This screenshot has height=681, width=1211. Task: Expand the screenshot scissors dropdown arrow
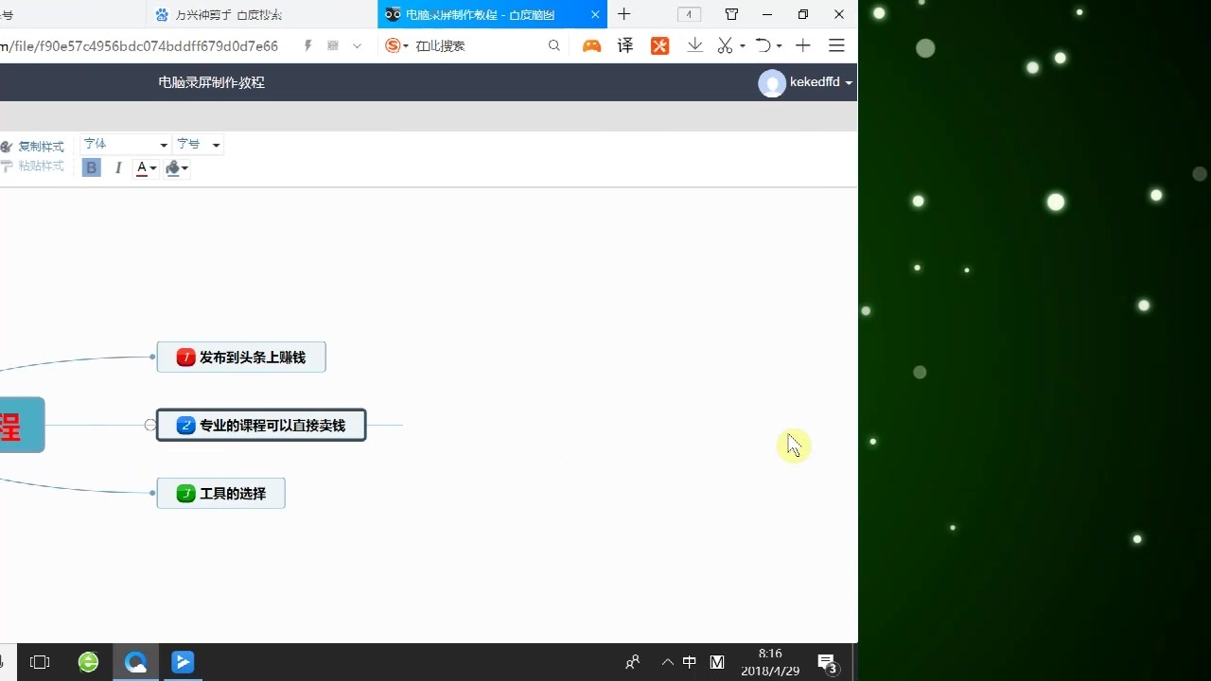[x=743, y=46]
